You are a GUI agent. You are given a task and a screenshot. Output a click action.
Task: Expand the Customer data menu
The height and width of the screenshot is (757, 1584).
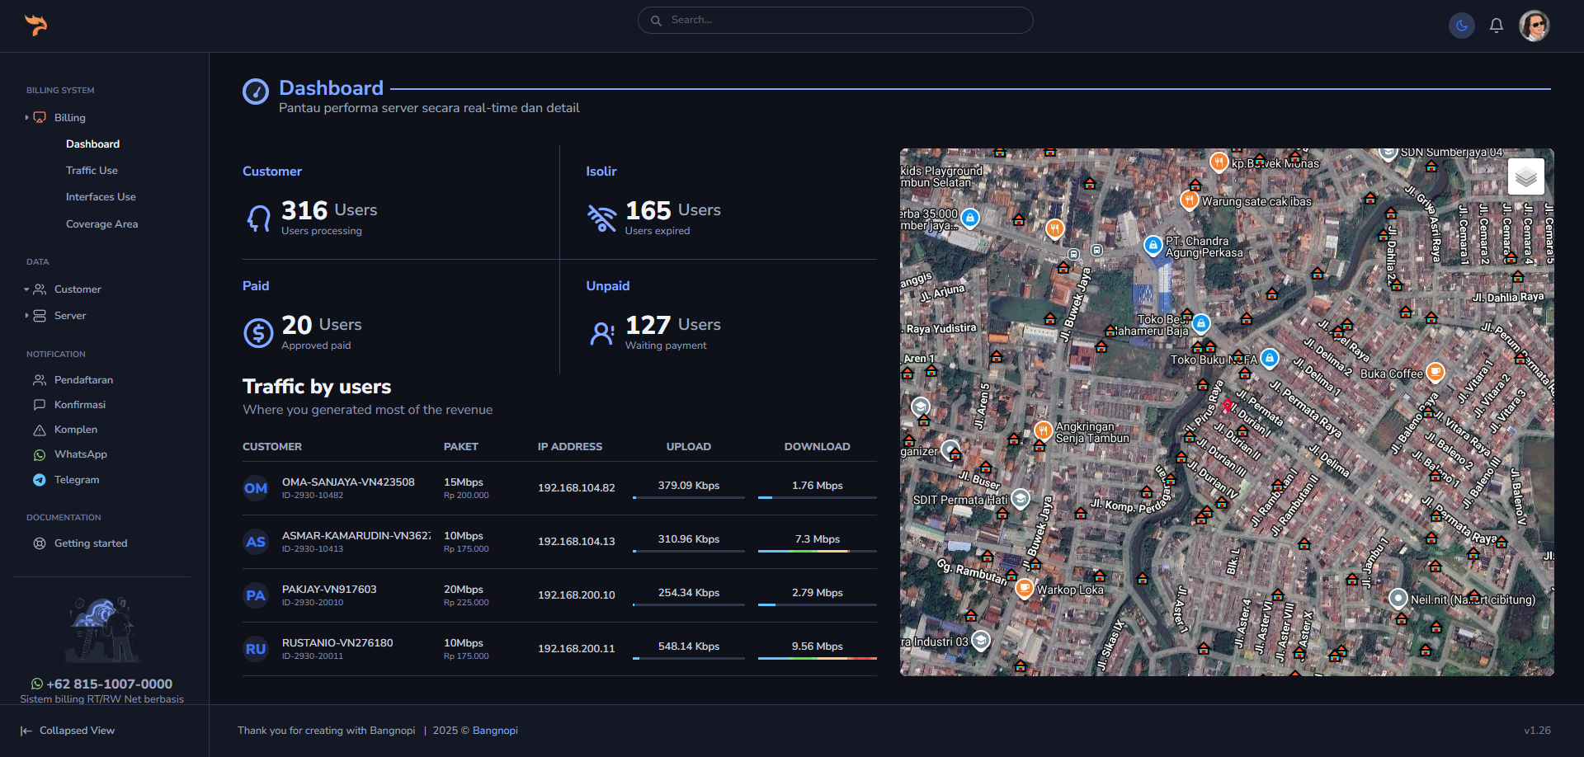click(x=77, y=289)
